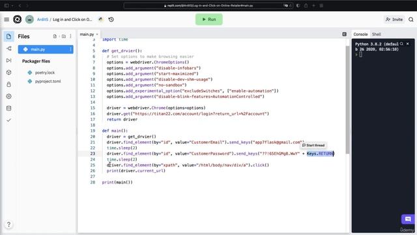417x235 pixels.
Task: Click the console prompt input
Action: pyautogui.click(x=360, y=55)
